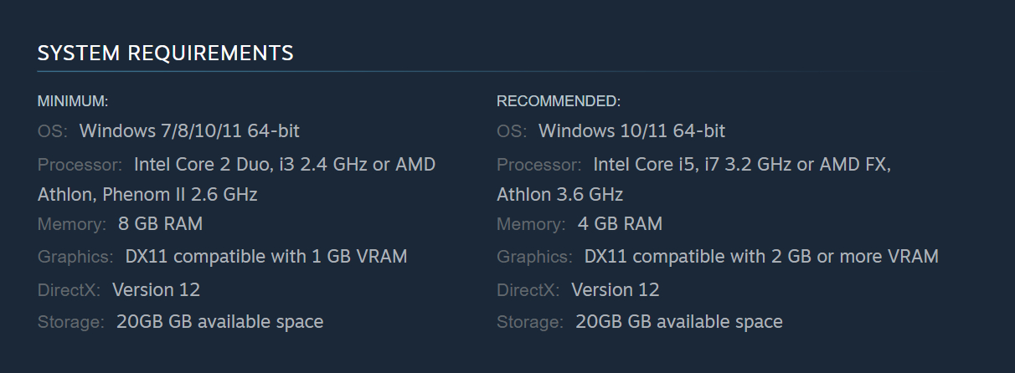
Task: Click the Recommended storage available space text
Action: (679, 322)
